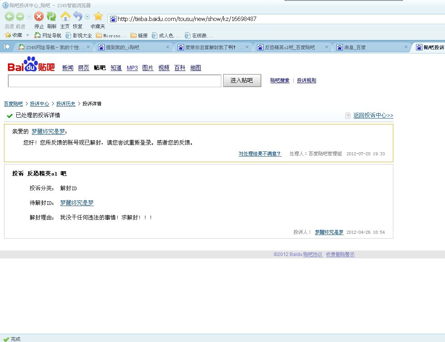
Task: Open the 贴吧协议 footer link
Action: point(313,254)
